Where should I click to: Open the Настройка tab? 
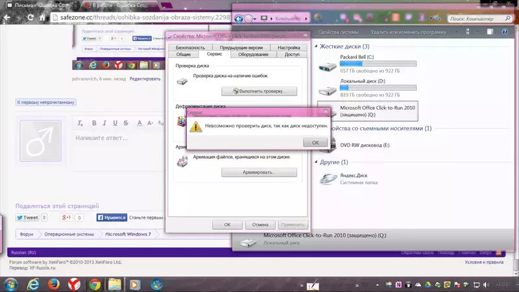(x=289, y=47)
